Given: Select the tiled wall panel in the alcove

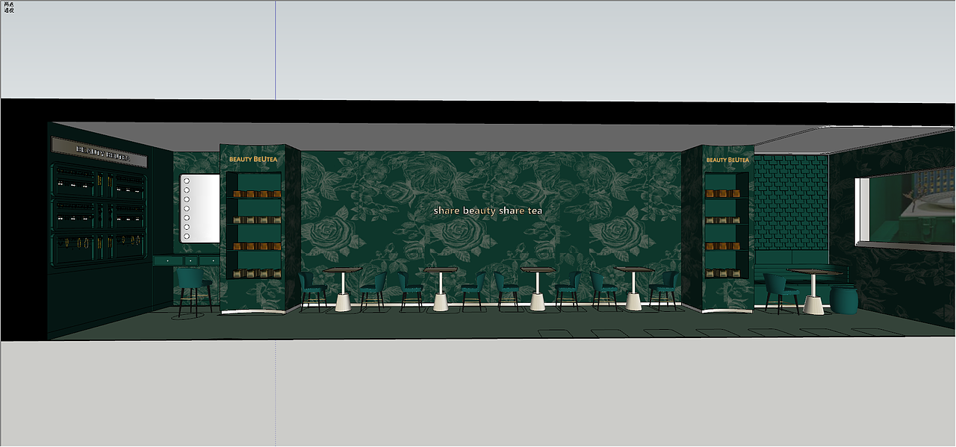Looking at the screenshot, I should (x=792, y=203).
